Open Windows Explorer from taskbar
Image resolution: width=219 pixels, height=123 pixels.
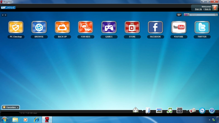[15, 120]
